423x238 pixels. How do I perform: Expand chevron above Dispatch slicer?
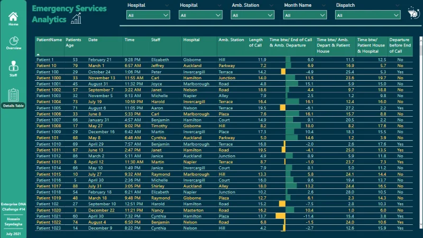(398, 5)
